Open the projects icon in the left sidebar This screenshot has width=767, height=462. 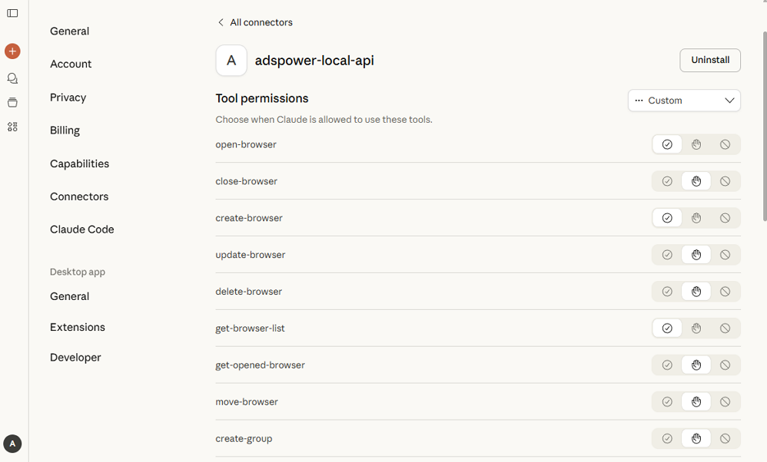click(12, 102)
